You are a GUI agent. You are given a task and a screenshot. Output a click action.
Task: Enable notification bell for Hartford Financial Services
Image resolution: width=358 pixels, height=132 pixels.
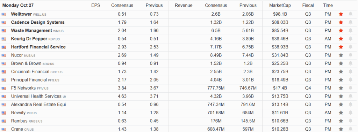pos(350,47)
